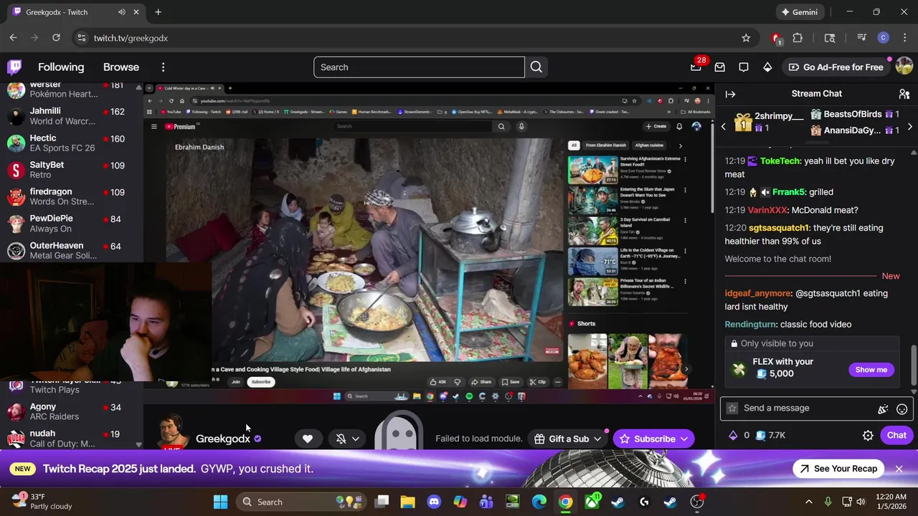Click the Subscribe button
Image resolution: width=918 pixels, height=516 pixels.
[653, 439]
